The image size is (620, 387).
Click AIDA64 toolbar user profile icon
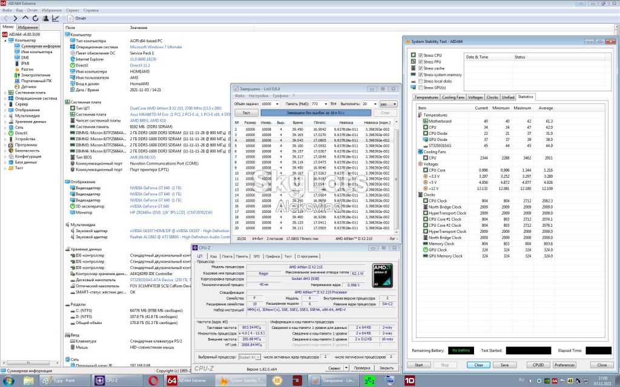click(x=45, y=18)
